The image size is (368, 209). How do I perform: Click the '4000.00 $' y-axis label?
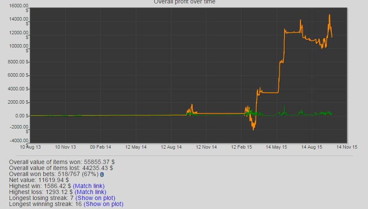(18, 89)
